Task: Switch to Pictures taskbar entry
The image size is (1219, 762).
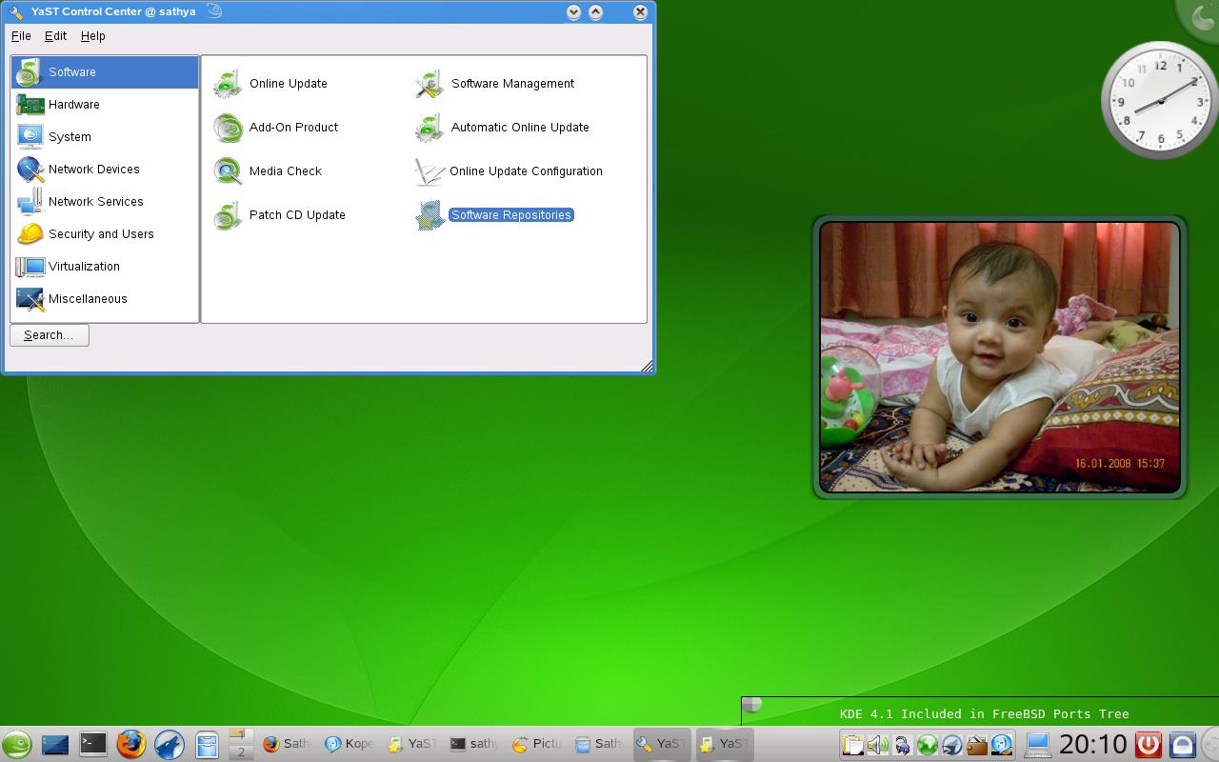Action: 536,745
